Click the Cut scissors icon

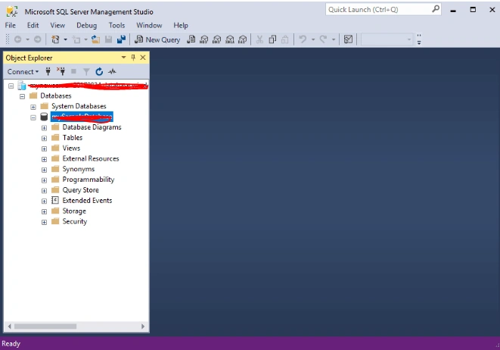click(x=259, y=39)
